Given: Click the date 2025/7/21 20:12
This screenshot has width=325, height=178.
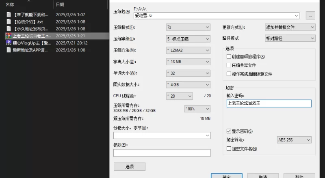Looking at the screenshot, I should coord(72,43).
